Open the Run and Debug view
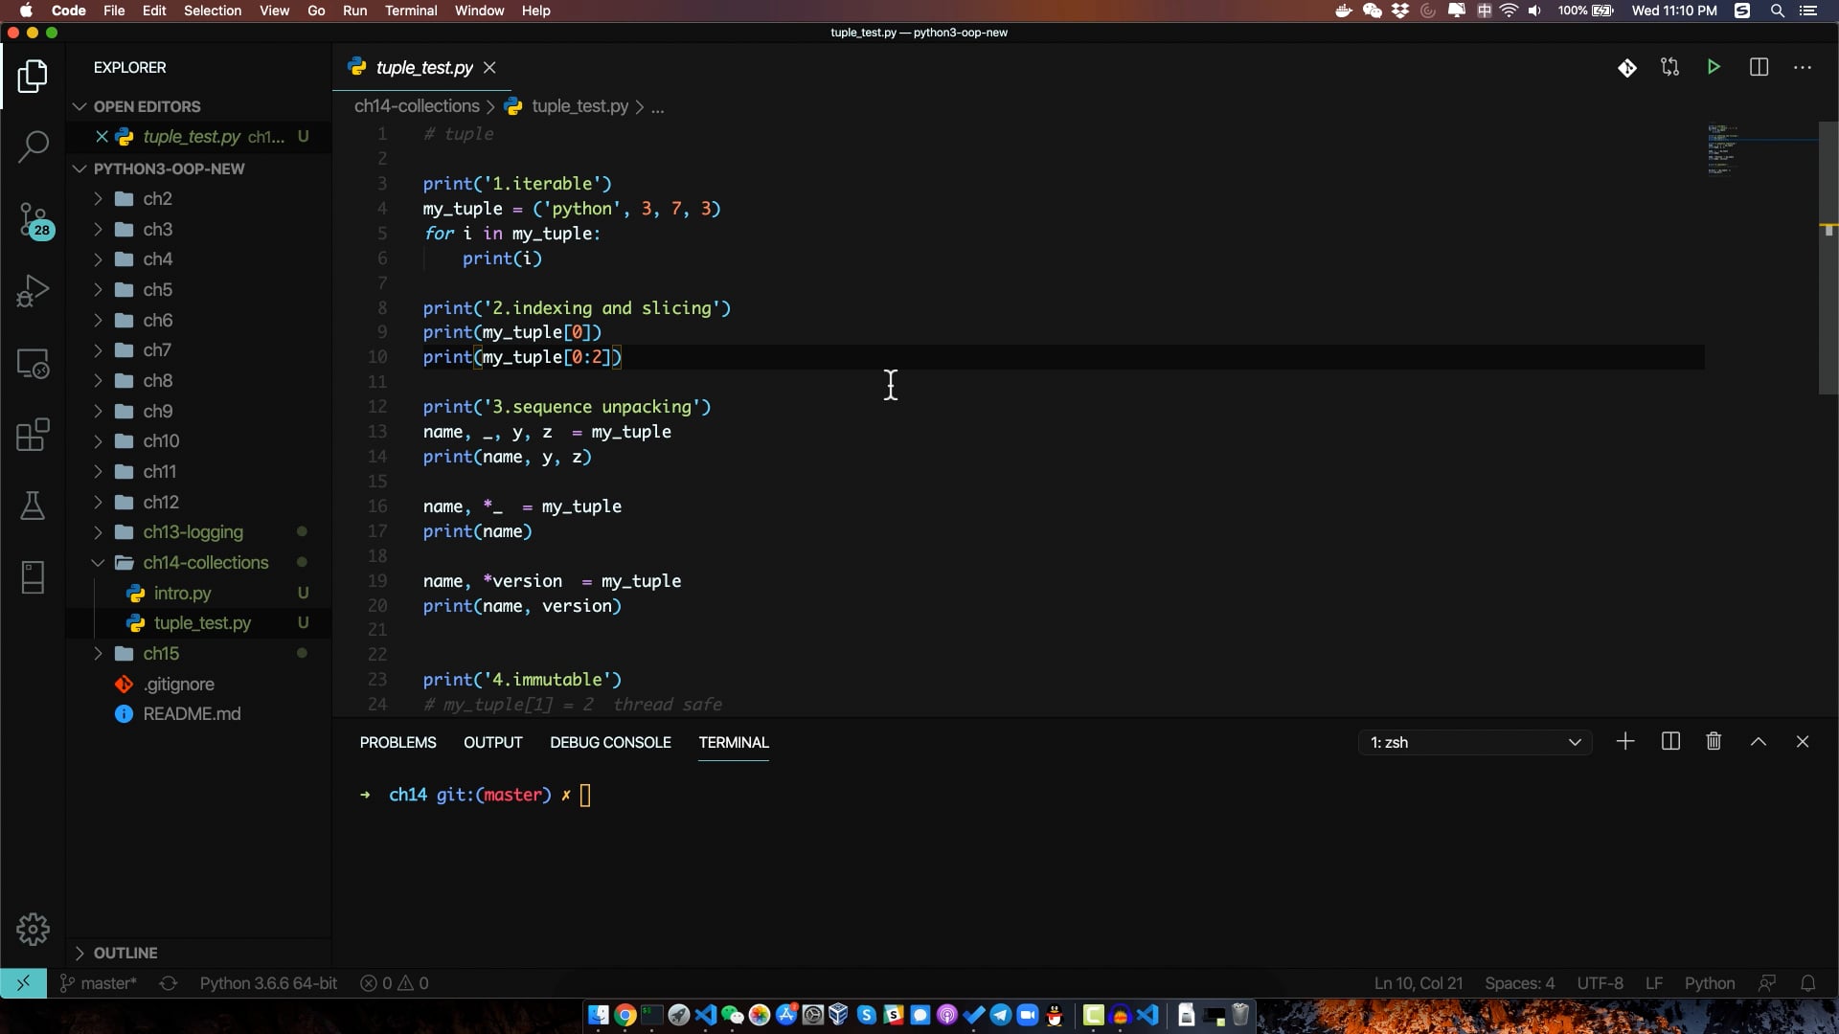This screenshot has width=1839, height=1034. pos(33,291)
